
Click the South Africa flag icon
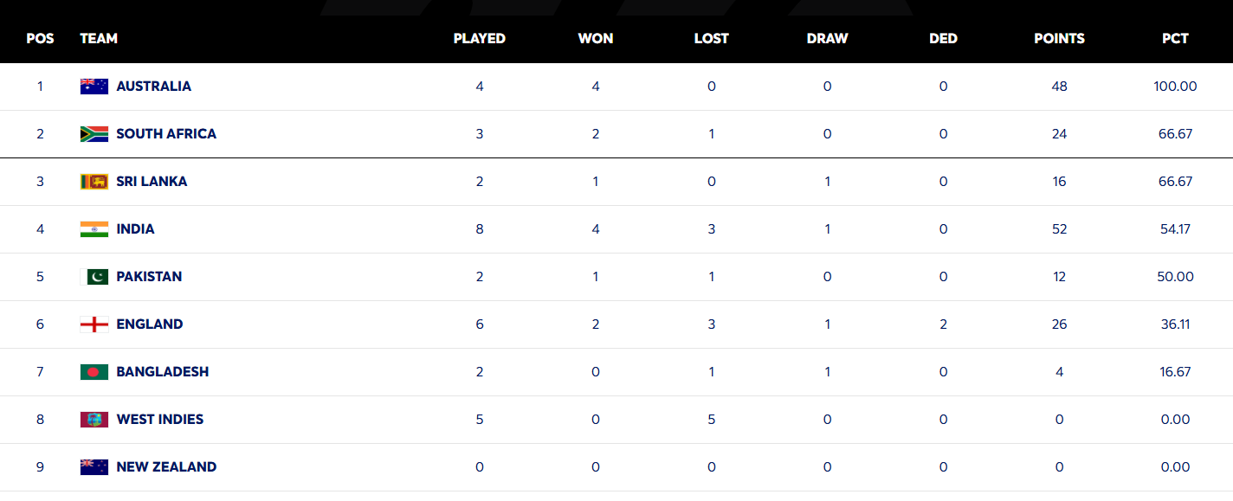(x=94, y=134)
